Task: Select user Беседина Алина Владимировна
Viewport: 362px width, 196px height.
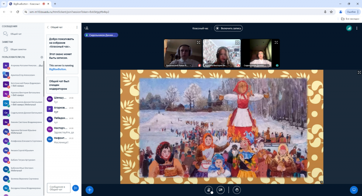Action: click(22, 188)
